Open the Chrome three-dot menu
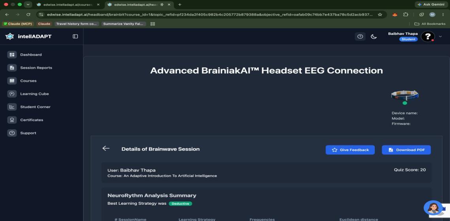 pos(443,15)
